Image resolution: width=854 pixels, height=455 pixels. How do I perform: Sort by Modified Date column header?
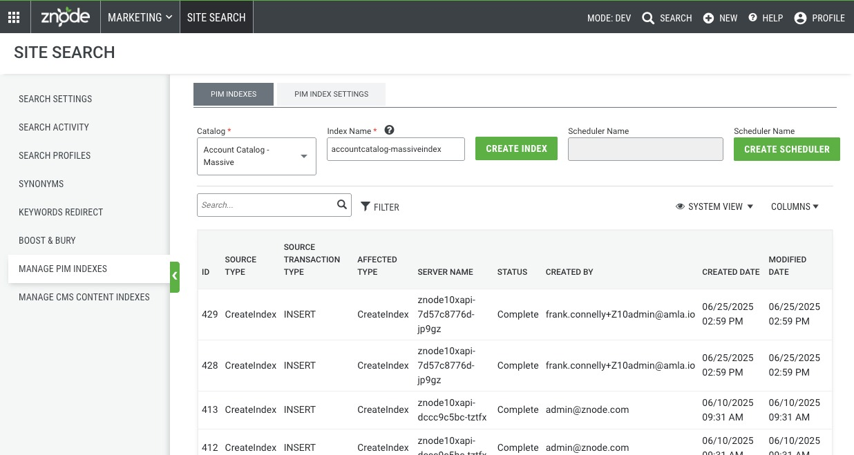click(x=788, y=266)
